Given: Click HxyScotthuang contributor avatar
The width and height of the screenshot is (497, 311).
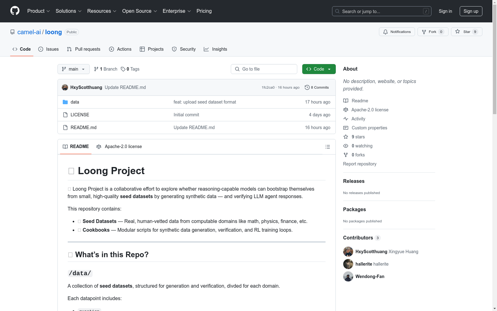Looking at the screenshot, I should [348, 252].
